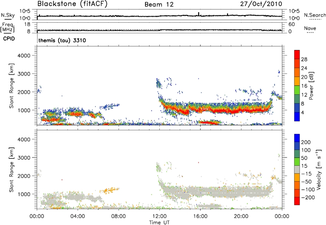Click 'Slant Range [km]' label of velocity panel
The image size is (326, 225).
tap(11, 170)
